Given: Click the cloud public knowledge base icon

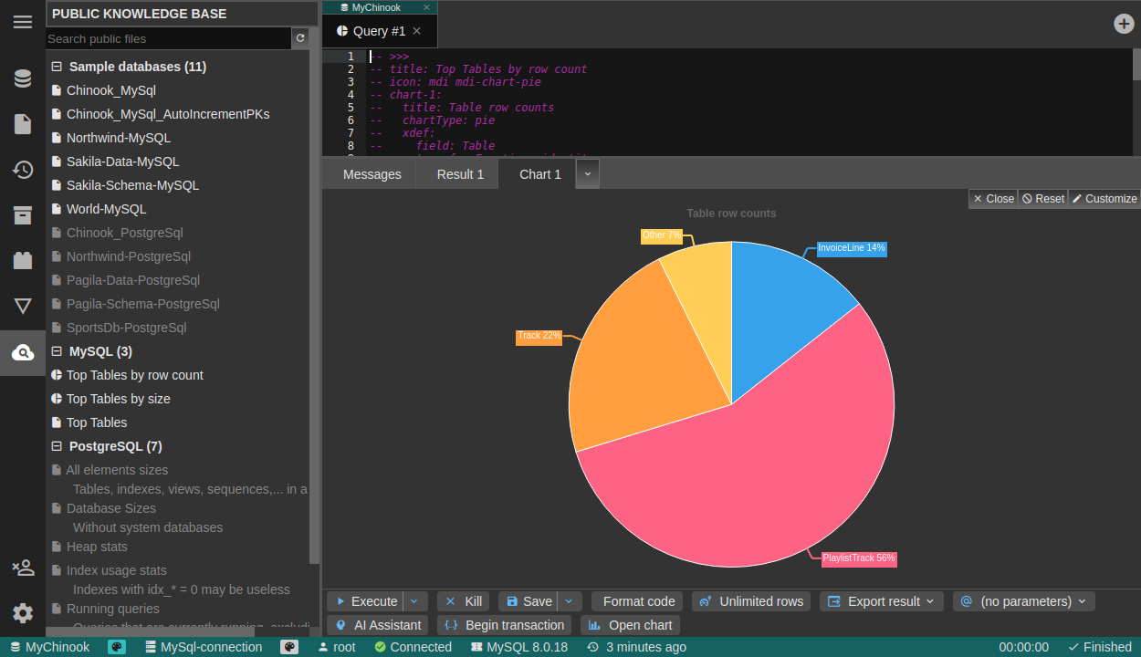Looking at the screenshot, I should point(23,353).
